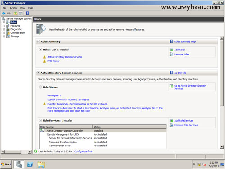Click System Services running and stopped link
The width and height of the screenshot is (225, 169).
[68, 100]
